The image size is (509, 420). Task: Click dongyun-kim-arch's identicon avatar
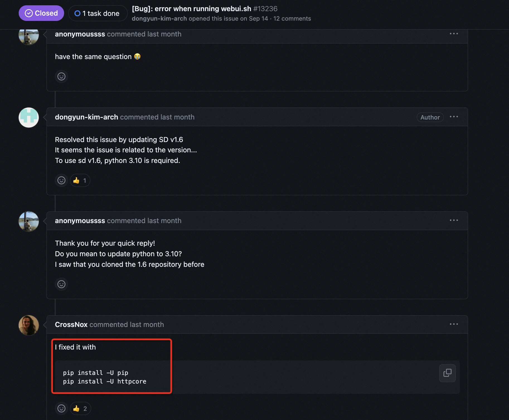(x=29, y=117)
